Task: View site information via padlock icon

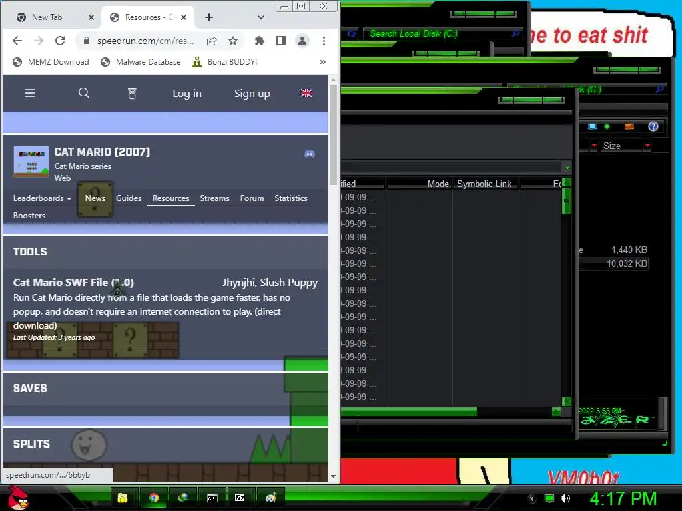Action: [87, 41]
